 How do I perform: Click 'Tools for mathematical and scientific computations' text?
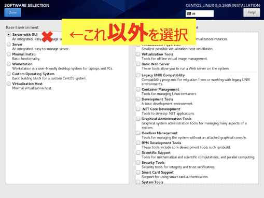[198, 157]
